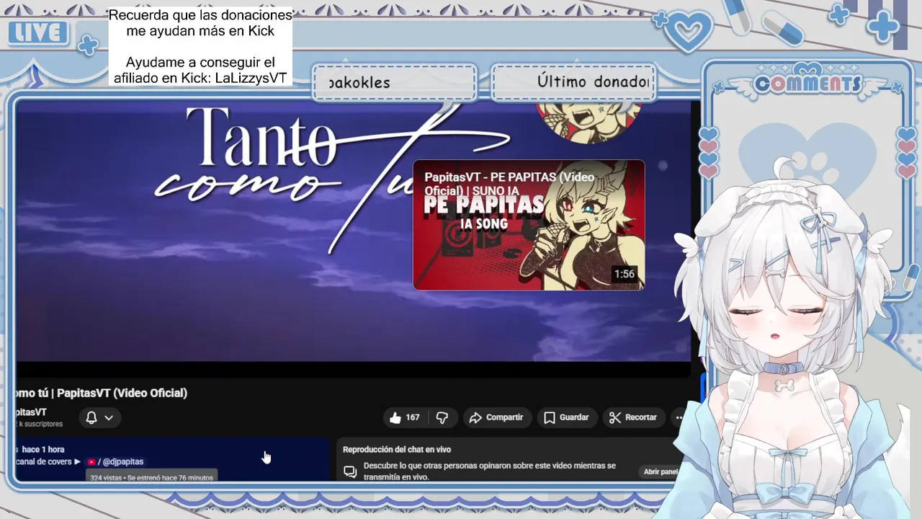This screenshot has height=519, width=922.
Task: Open the PE PAPITAS suggested video card
Action: coord(529,225)
